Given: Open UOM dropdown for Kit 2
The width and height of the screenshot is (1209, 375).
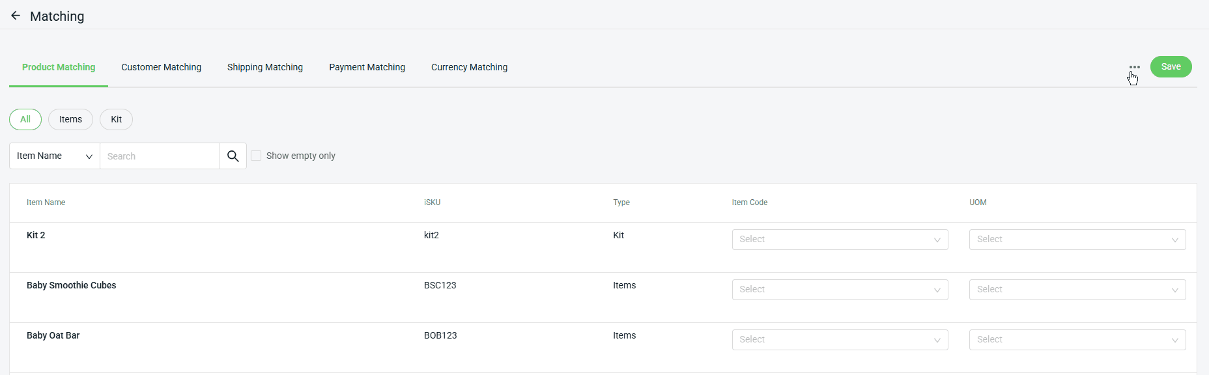Looking at the screenshot, I should 1077,240.
